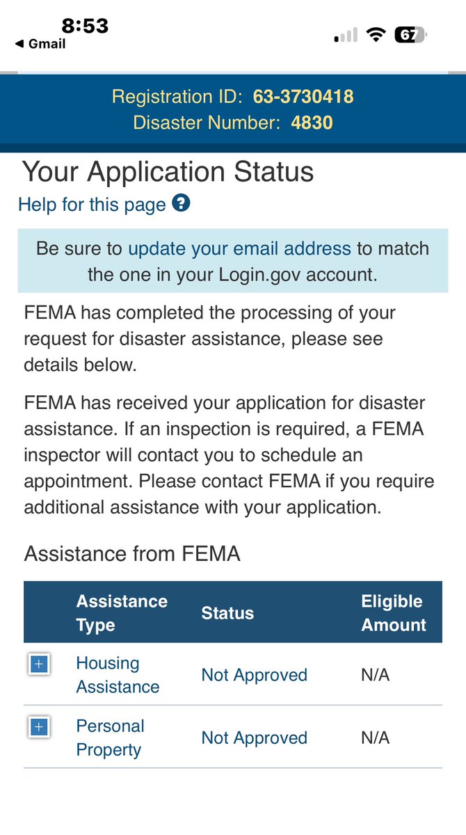Viewport: 466px width, 835px height.
Task: Tap the Registration ID number 63-3730418
Action: pyautogui.click(x=303, y=97)
